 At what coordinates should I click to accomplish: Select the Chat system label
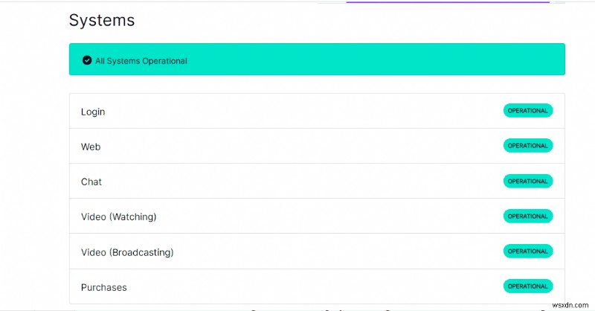[91, 182]
